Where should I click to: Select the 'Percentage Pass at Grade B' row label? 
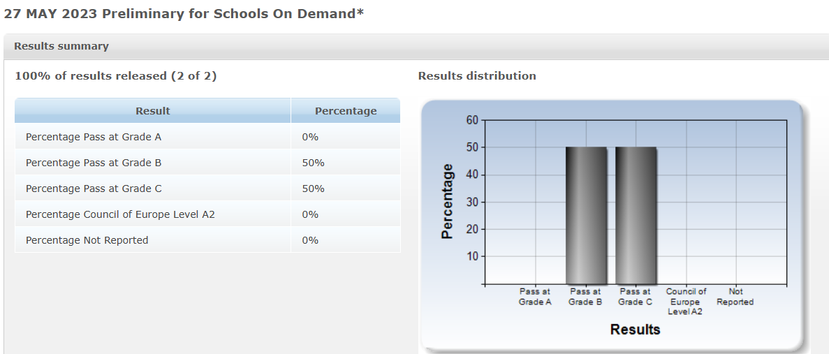[x=94, y=163]
